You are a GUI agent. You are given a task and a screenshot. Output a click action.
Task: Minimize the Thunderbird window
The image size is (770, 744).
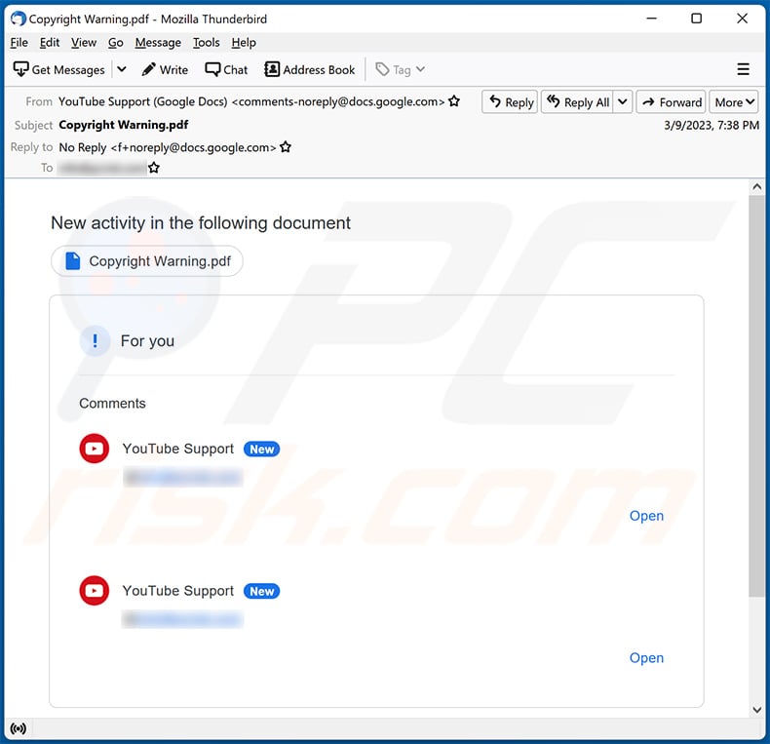[x=652, y=19]
